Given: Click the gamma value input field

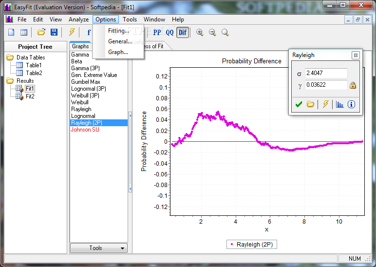Looking at the screenshot, I should tap(326, 85).
